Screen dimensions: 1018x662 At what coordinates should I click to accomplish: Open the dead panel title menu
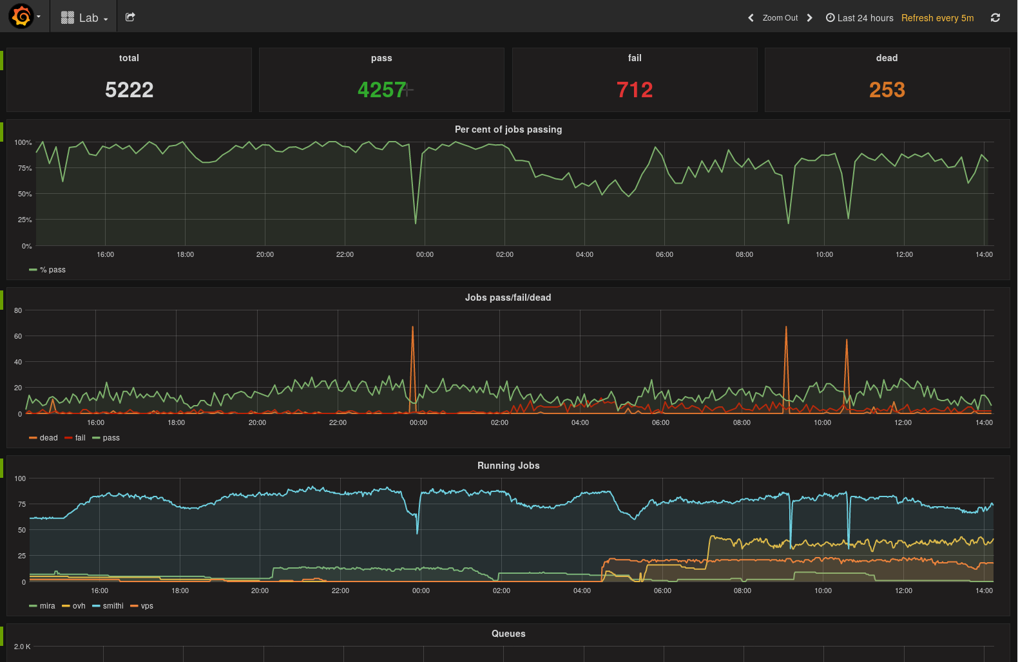pyautogui.click(x=887, y=58)
